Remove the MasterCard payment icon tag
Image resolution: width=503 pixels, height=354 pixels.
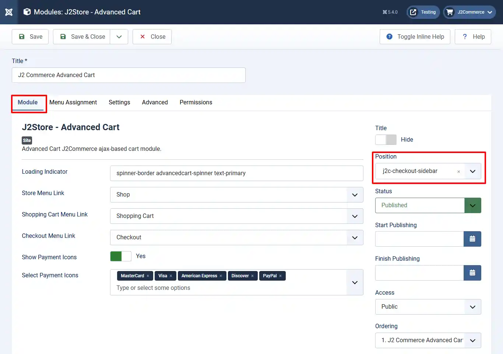pos(148,276)
